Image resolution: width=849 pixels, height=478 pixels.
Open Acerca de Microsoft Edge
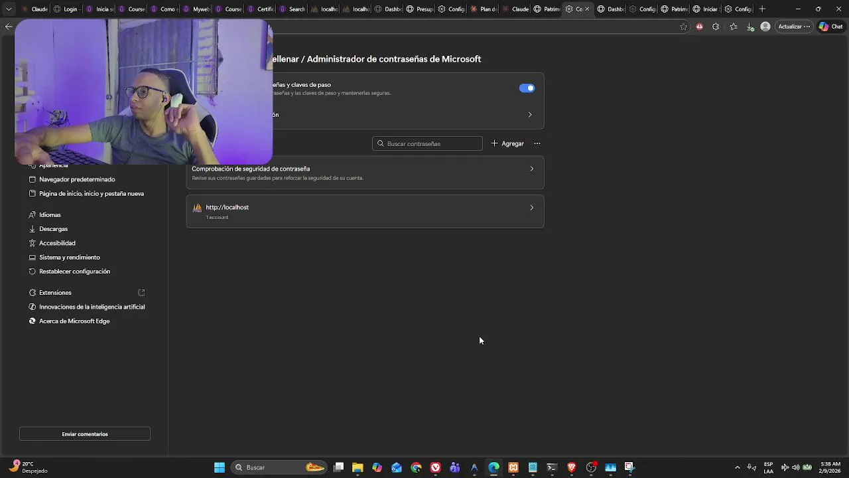[74, 321]
